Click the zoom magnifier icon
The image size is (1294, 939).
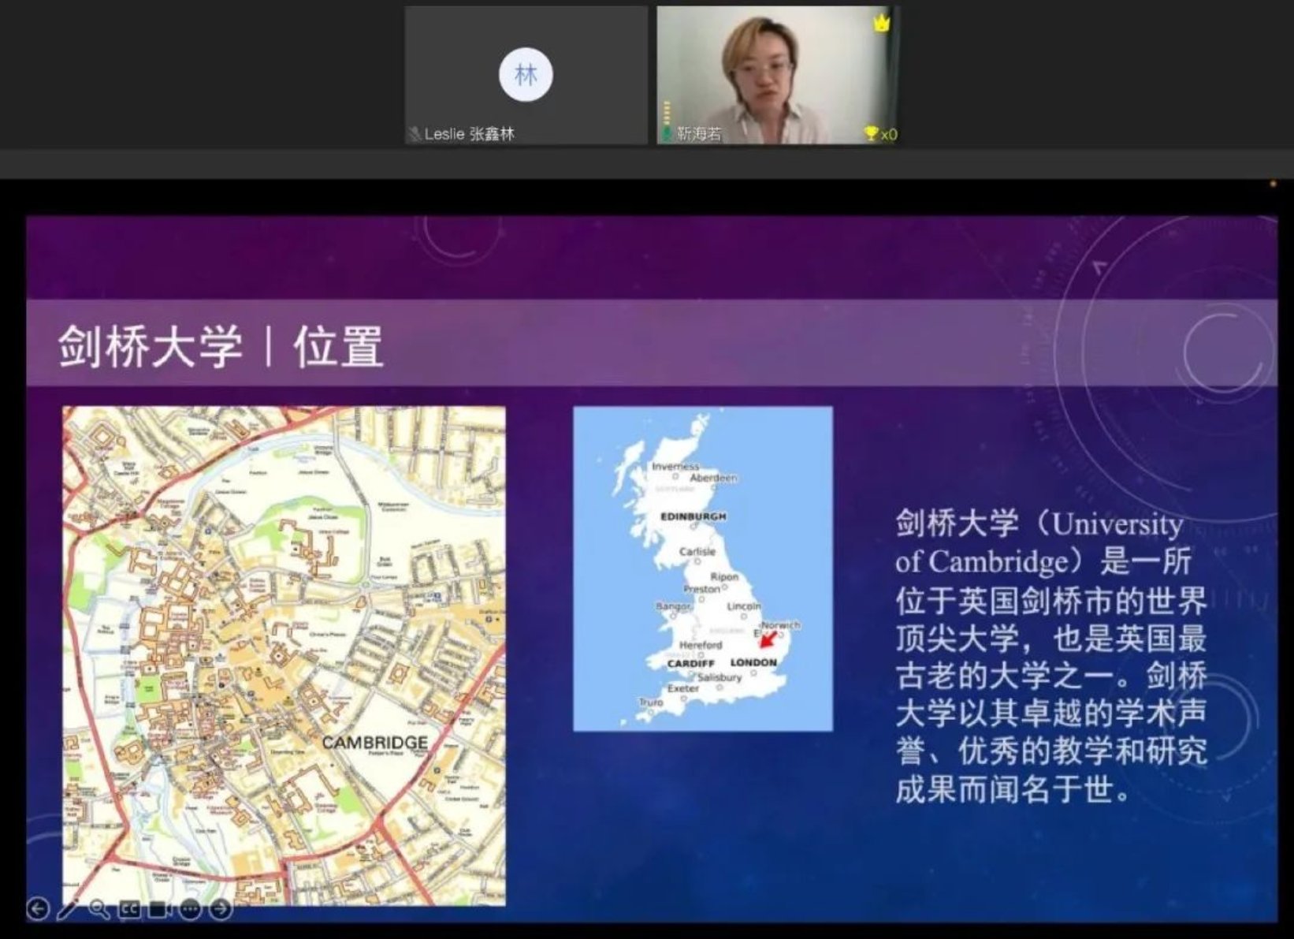pyautogui.click(x=99, y=909)
